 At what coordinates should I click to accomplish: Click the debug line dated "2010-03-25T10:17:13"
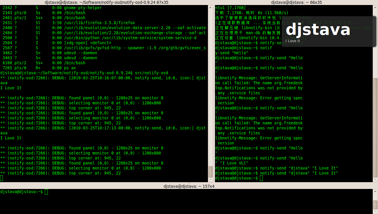(103, 128)
